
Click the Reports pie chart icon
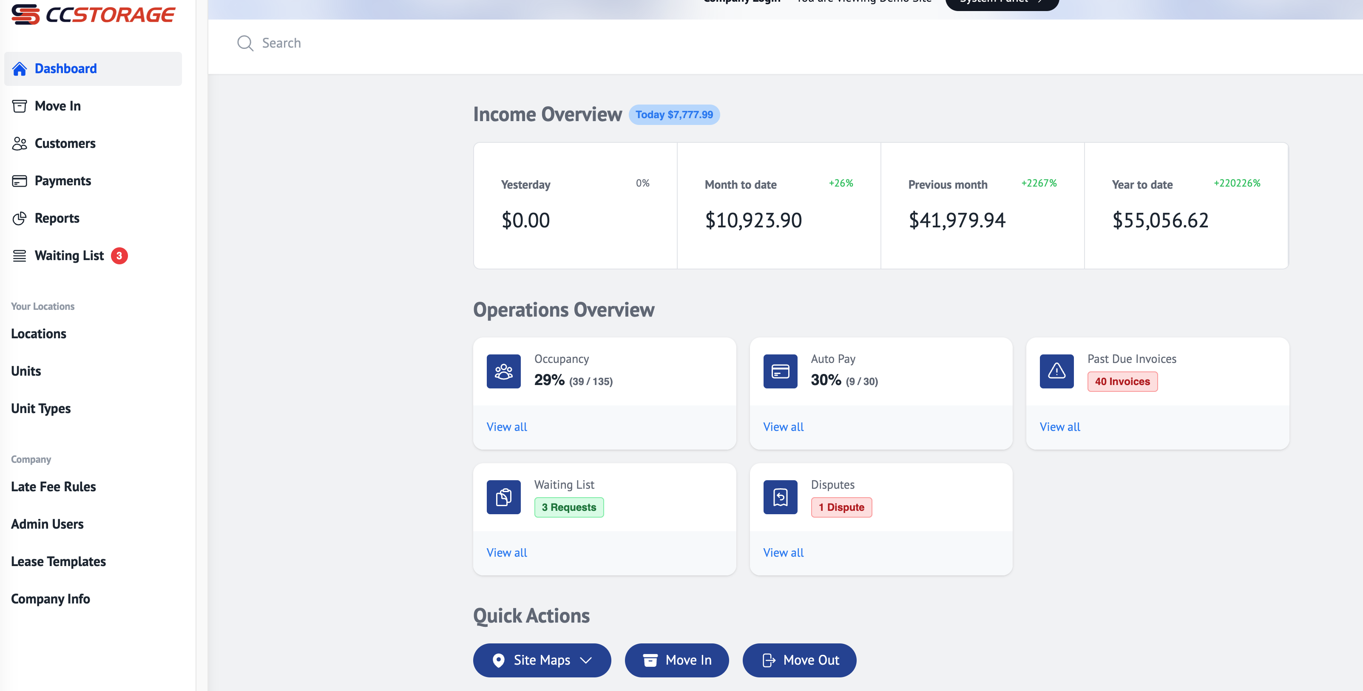tap(20, 218)
